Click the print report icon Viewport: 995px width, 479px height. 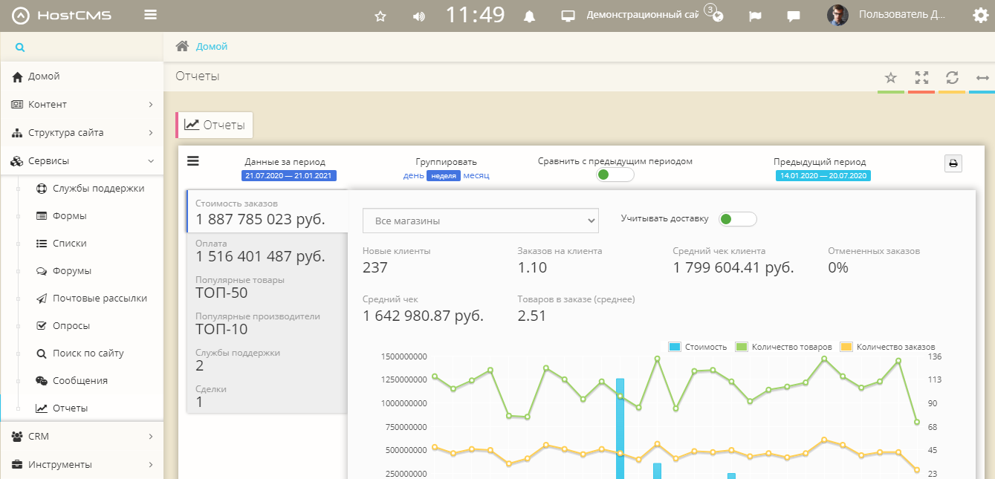click(953, 163)
